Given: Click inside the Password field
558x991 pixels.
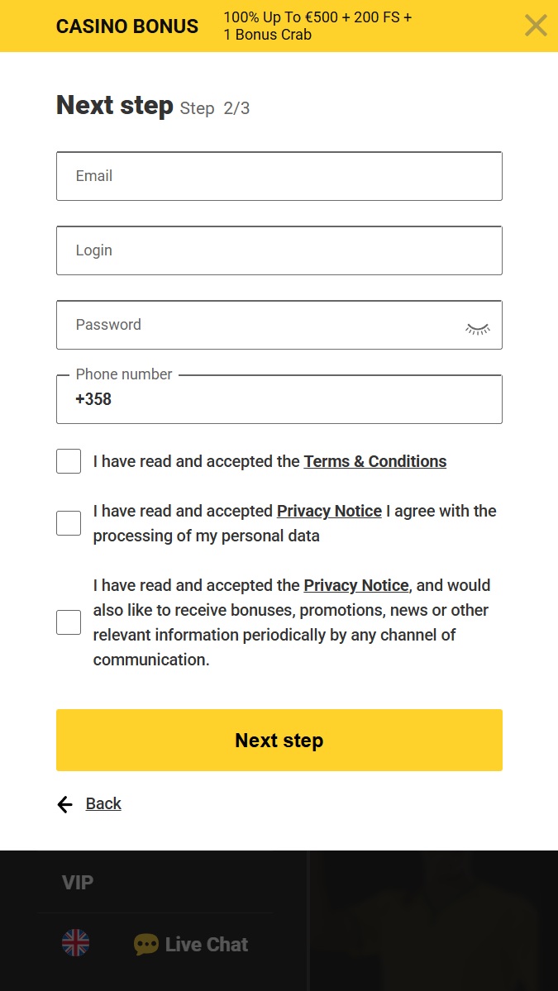Looking at the screenshot, I should click(248, 325).
